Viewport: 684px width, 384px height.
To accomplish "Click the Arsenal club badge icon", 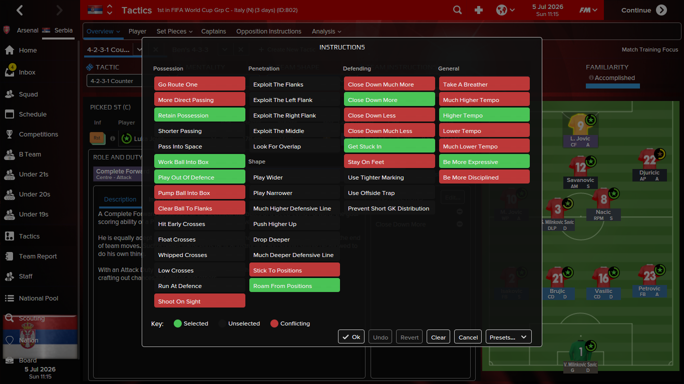I will click(7, 30).
